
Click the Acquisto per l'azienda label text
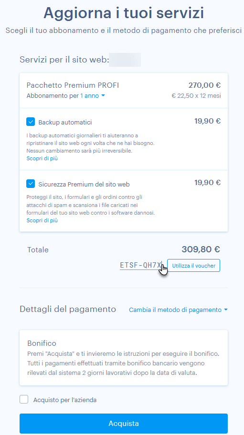65,400
